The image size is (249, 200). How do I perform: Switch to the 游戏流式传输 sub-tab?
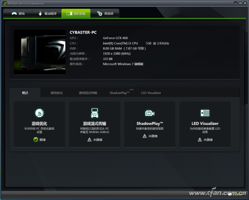tap(88, 93)
